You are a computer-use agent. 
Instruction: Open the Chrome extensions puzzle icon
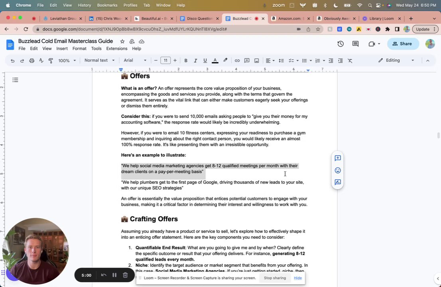pos(388,29)
